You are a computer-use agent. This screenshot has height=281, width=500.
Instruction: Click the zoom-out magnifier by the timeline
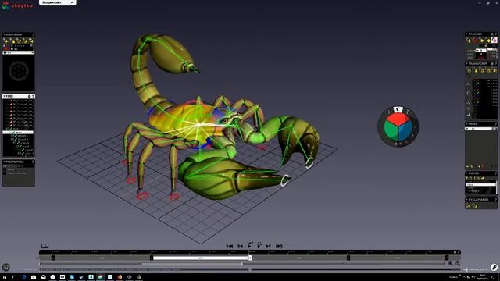pyautogui.click(x=458, y=264)
